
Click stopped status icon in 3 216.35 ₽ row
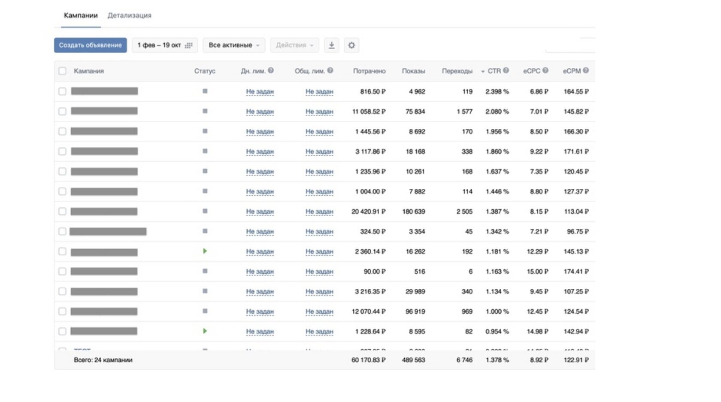[x=205, y=291]
